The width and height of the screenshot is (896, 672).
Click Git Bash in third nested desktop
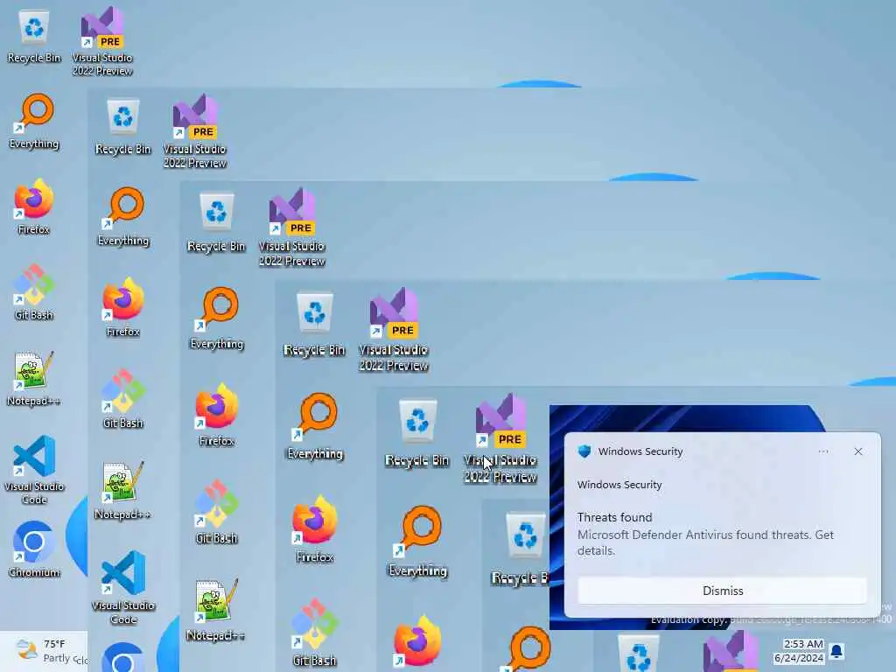click(x=217, y=512)
